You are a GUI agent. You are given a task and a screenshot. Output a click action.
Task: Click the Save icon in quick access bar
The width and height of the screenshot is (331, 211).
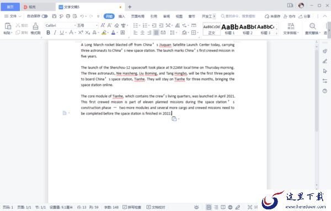click(x=54, y=16)
